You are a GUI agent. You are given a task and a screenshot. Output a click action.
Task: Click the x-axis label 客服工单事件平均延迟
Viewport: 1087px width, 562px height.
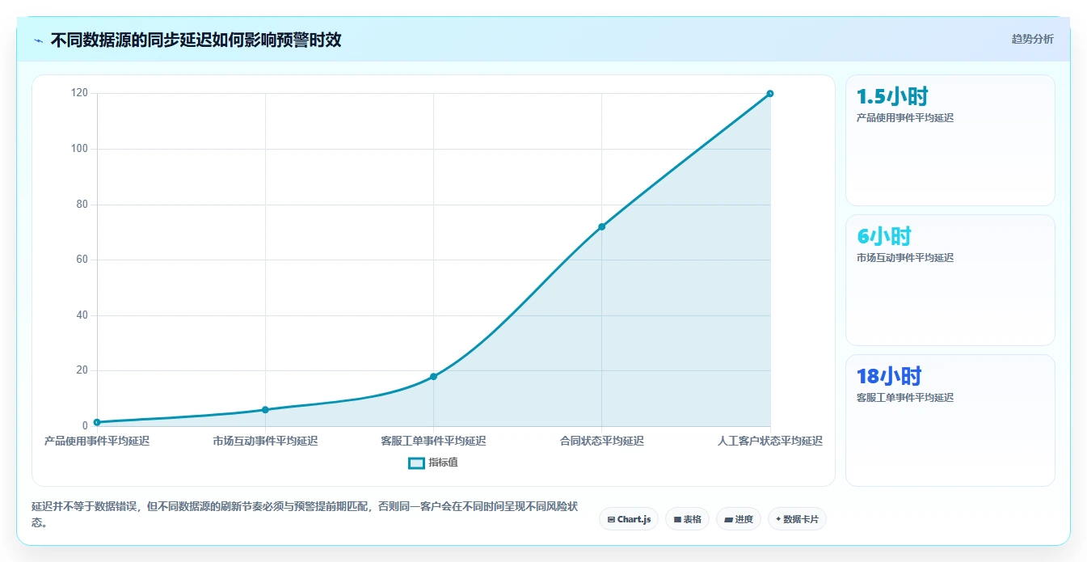(x=433, y=441)
